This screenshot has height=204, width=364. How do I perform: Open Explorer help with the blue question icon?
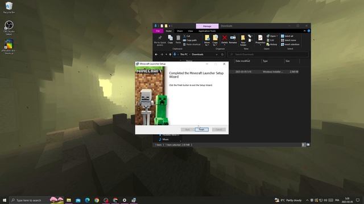pyautogui.click(x=308, y=31)
